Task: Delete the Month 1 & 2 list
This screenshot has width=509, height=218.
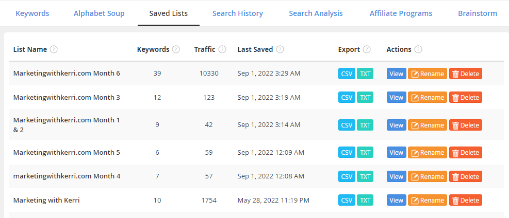Action: click(x=466, y=125)
